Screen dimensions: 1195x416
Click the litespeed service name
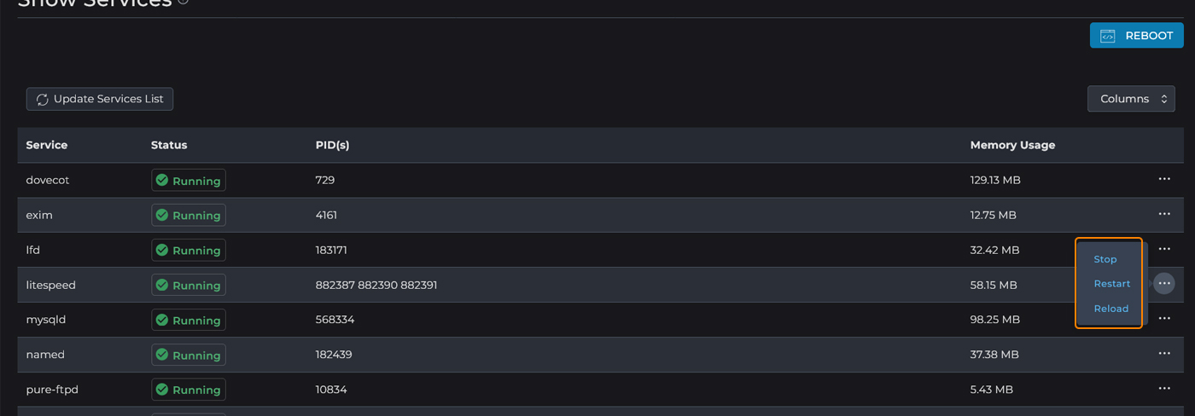[x=50, y=285]
